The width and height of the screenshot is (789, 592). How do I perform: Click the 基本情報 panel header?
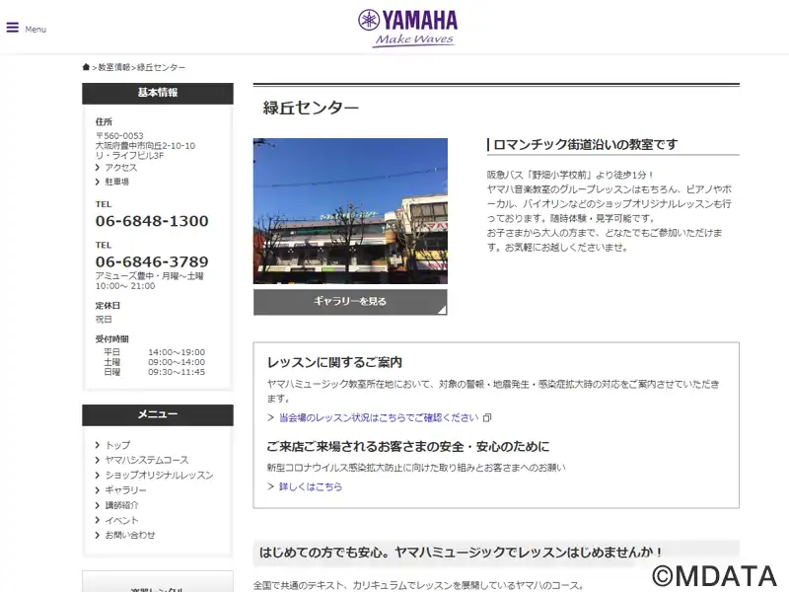pos(158,93)
